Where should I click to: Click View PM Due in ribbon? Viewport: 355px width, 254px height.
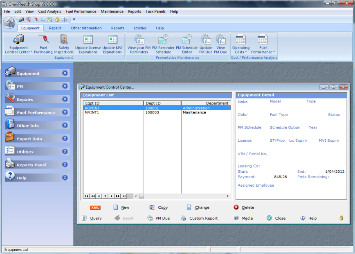[x=220, y=44]
